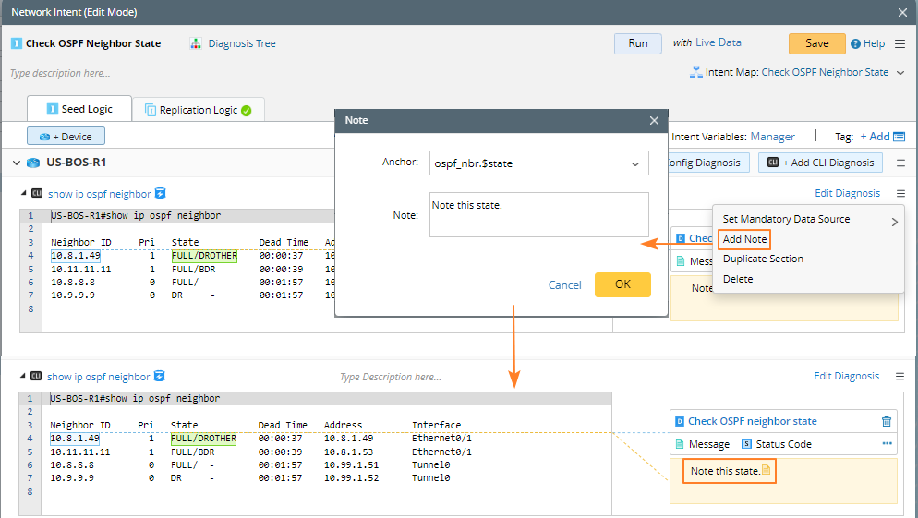918x518 pixels.
Task: Click the Run button
Action: click(x=637, y=43)
